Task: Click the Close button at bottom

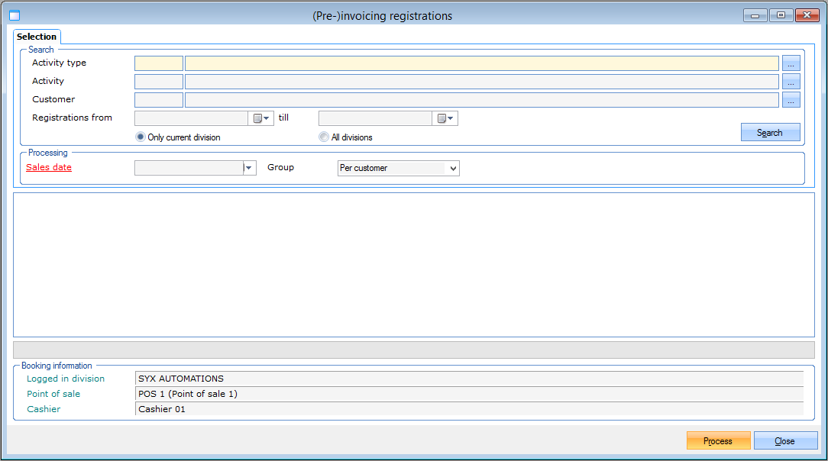Action: tap(784, 440)
